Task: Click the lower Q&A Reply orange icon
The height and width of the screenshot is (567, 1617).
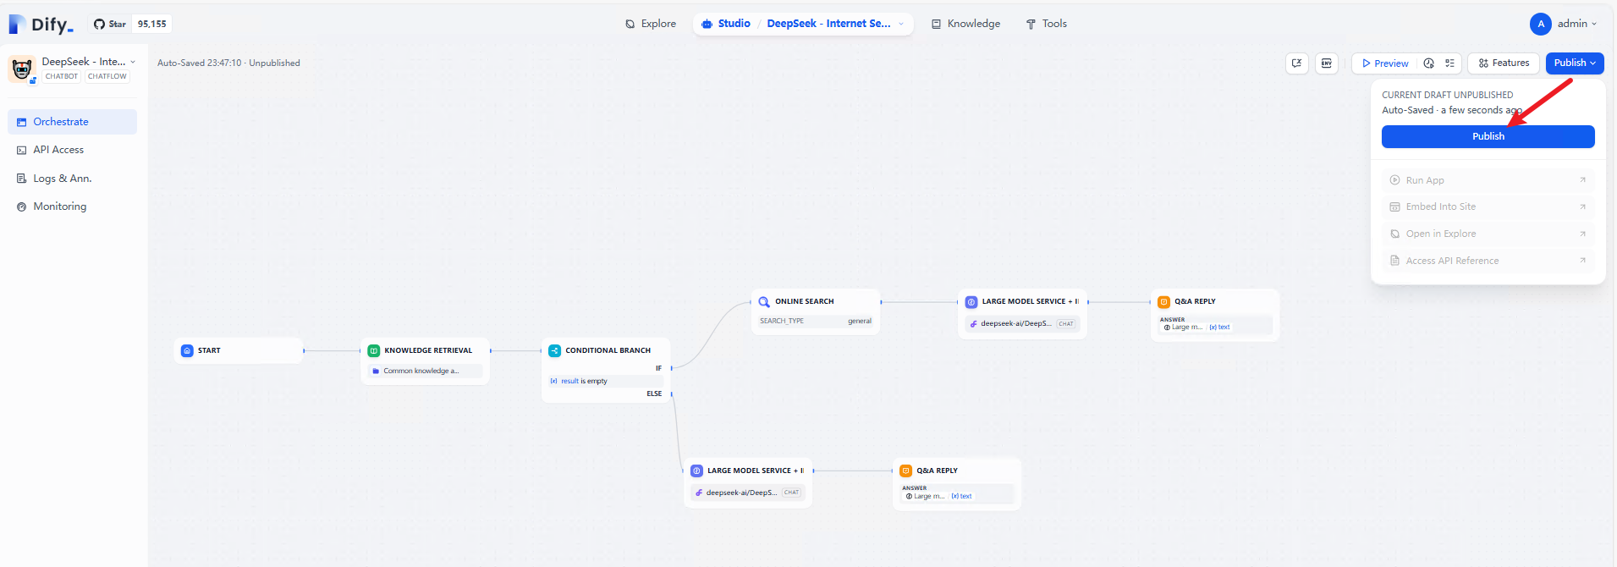Action: pos(905,471)
